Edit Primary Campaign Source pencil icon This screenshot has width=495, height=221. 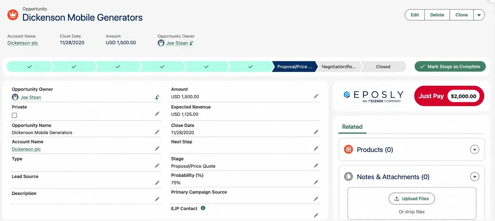(316, 199)
